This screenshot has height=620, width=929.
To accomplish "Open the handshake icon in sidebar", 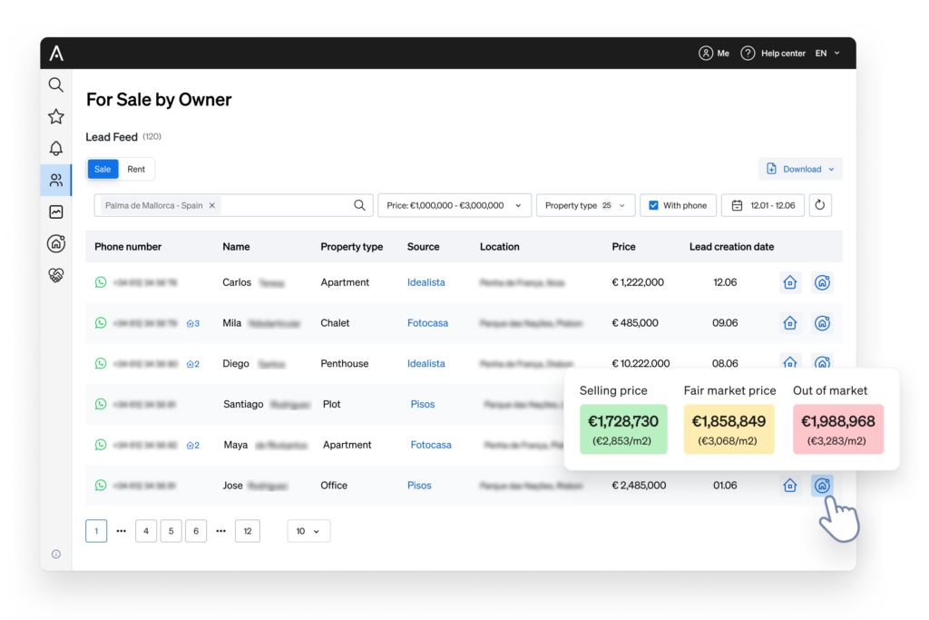I will tap(55, 275).
